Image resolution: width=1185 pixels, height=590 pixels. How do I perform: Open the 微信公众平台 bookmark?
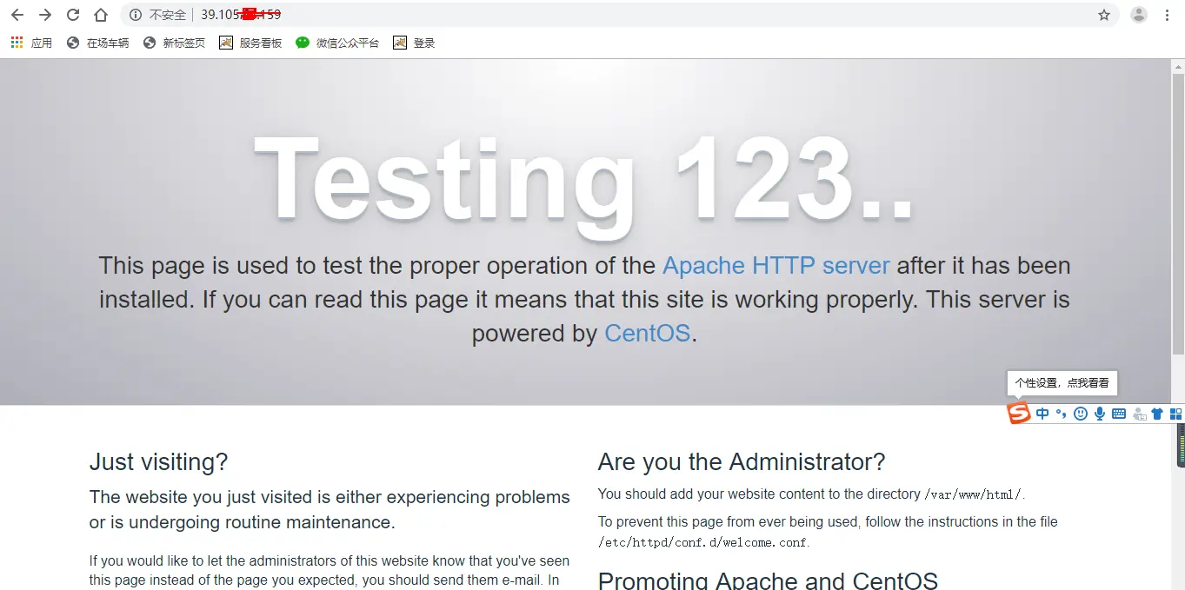click(337, 43)
